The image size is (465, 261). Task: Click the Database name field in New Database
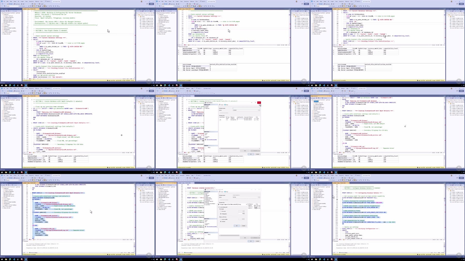(x=246, y=108)
